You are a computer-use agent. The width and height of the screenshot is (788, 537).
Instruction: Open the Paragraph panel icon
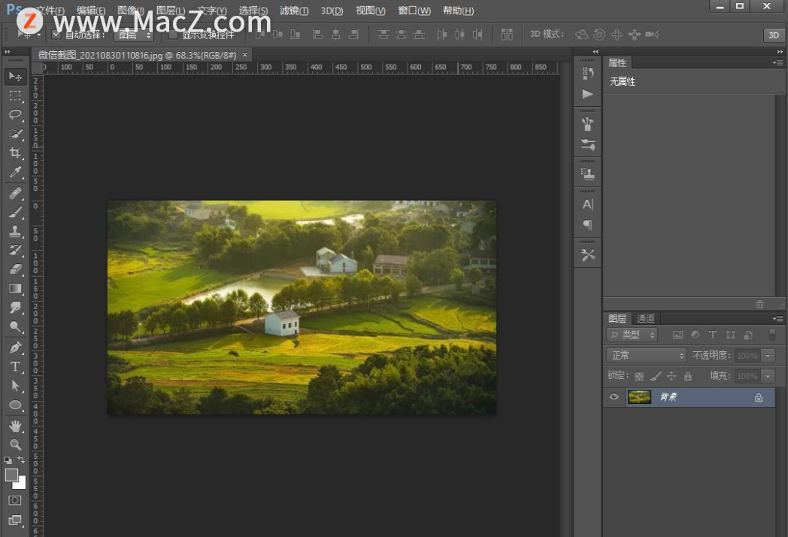pos(587,225)
